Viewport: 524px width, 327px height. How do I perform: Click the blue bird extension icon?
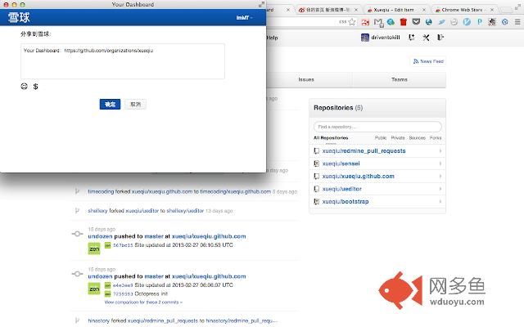tap(441, 22)
